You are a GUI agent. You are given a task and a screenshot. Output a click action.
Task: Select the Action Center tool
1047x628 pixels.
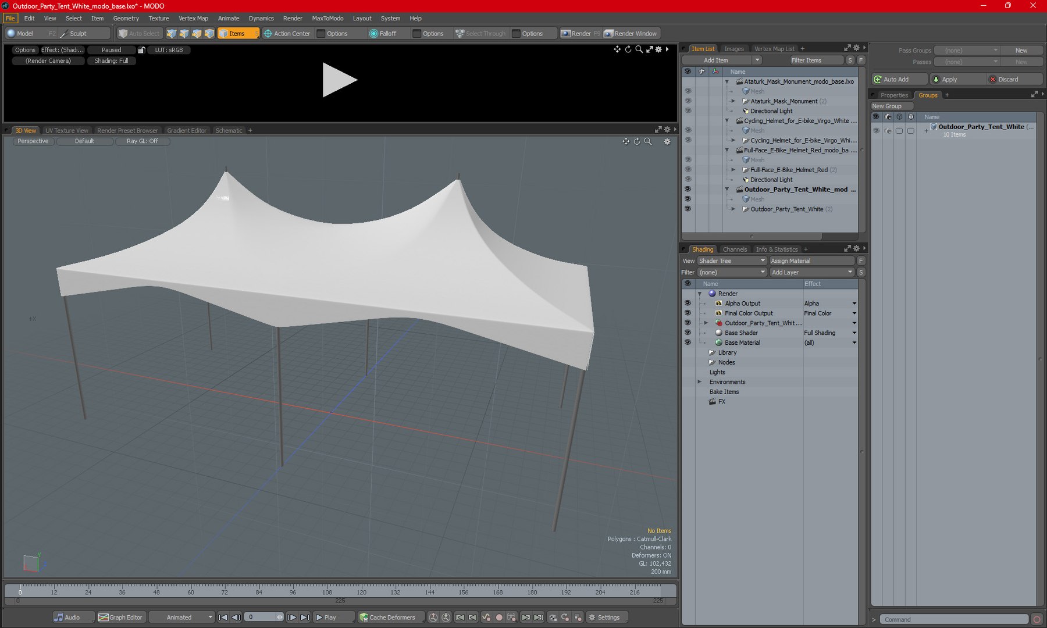coord(287,34)
